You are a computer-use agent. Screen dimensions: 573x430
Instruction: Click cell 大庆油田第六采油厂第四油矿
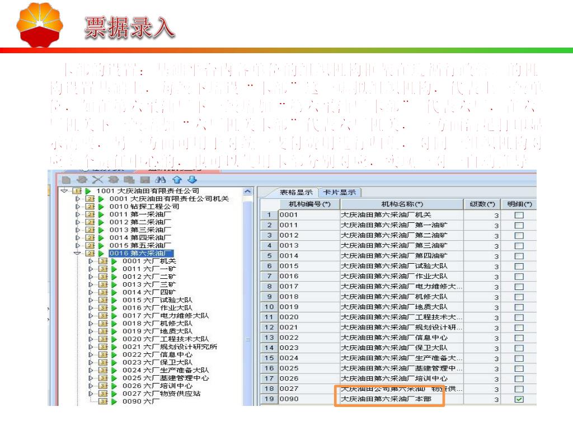pos(402,256)
